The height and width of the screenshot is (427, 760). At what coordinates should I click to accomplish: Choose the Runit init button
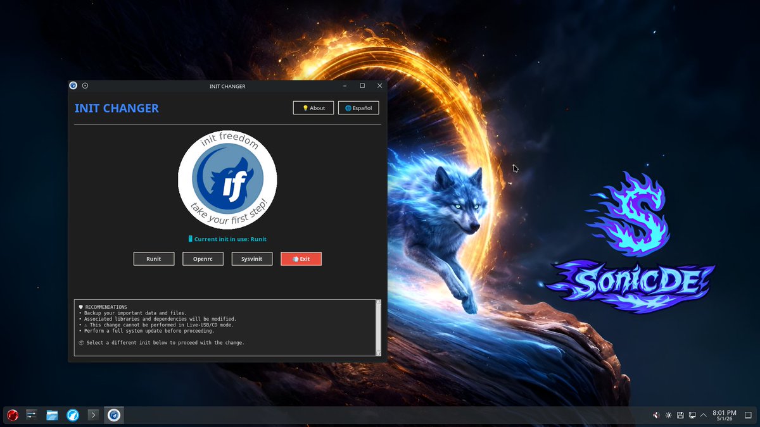[x=154, y=259]
